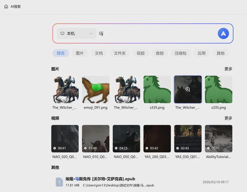Click the magnifier icon on the dark Witcher thumbnail

(x=188, y=89)
